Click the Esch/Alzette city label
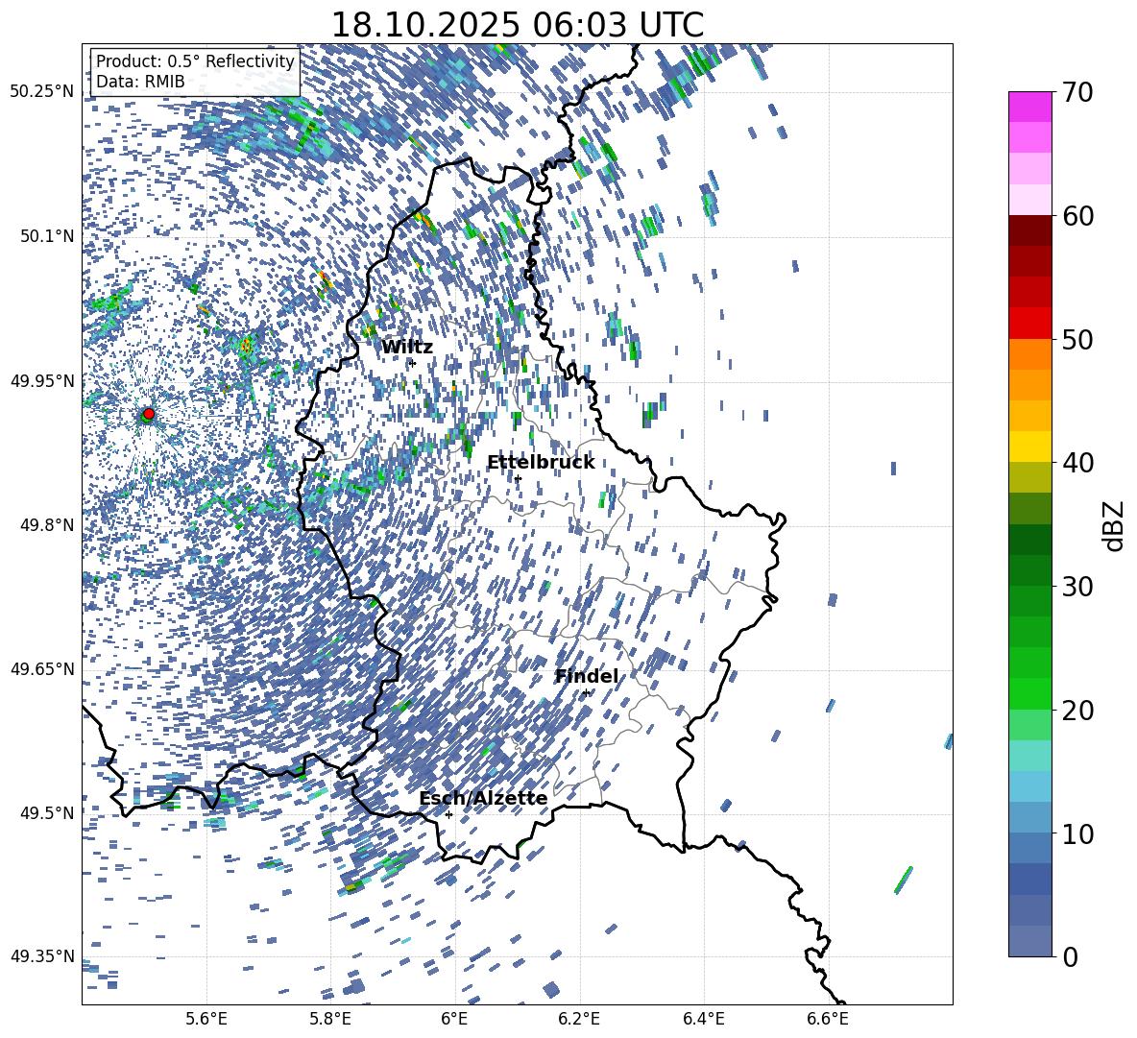 coord(484,798)
